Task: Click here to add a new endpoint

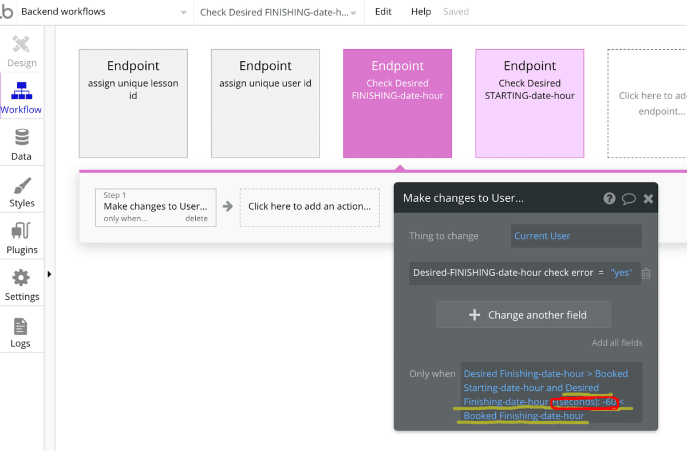Action: coord(647,104)
